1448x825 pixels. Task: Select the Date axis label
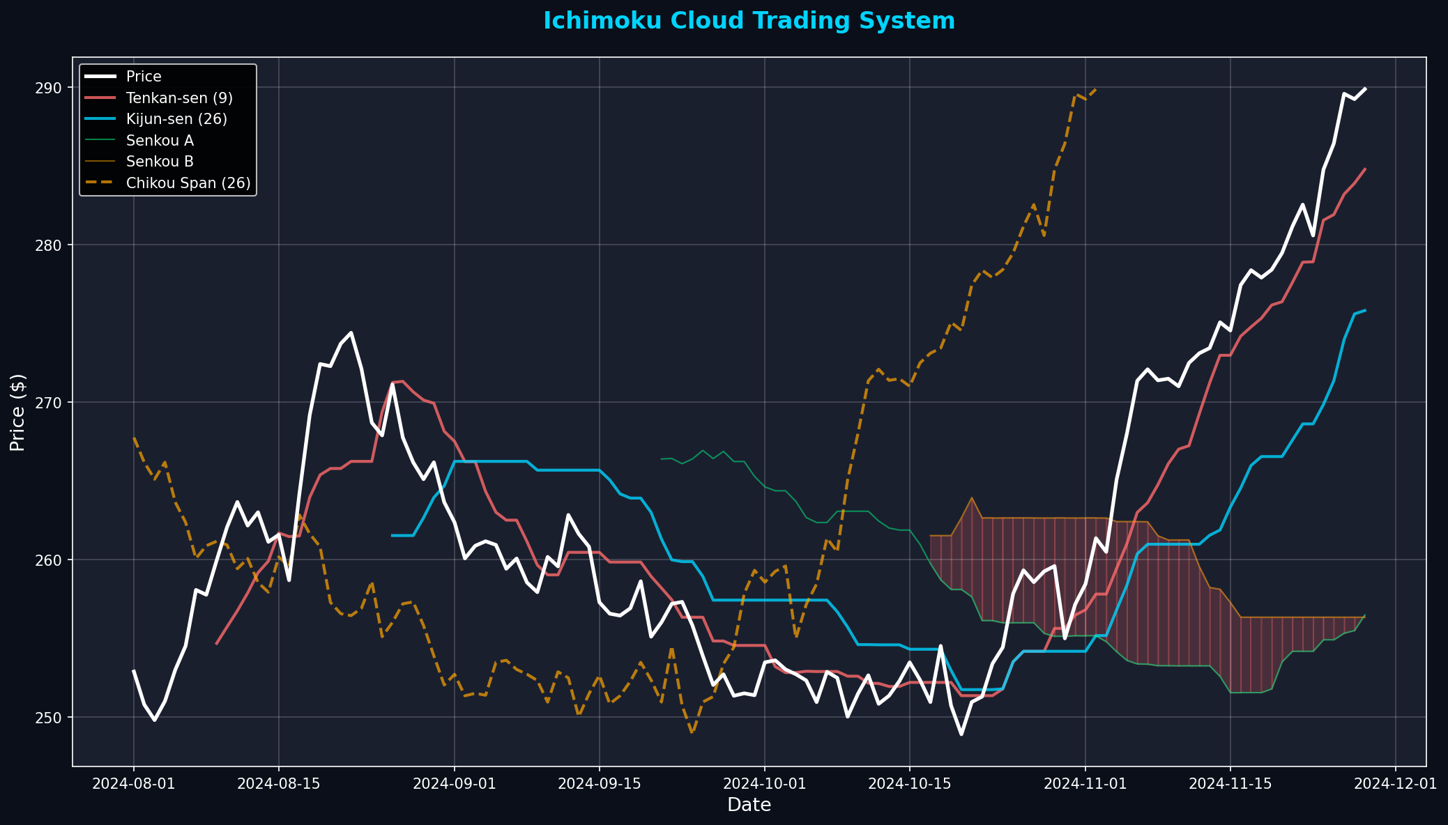tap(749, 805)
